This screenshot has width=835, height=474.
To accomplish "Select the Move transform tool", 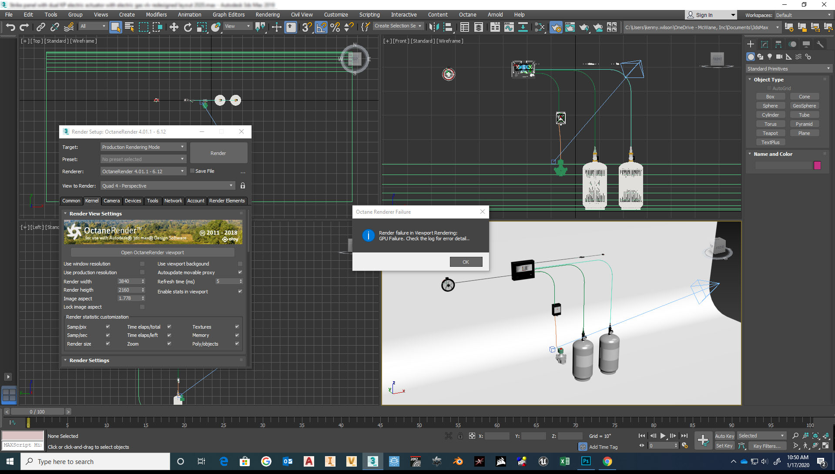I will [174, 27].
